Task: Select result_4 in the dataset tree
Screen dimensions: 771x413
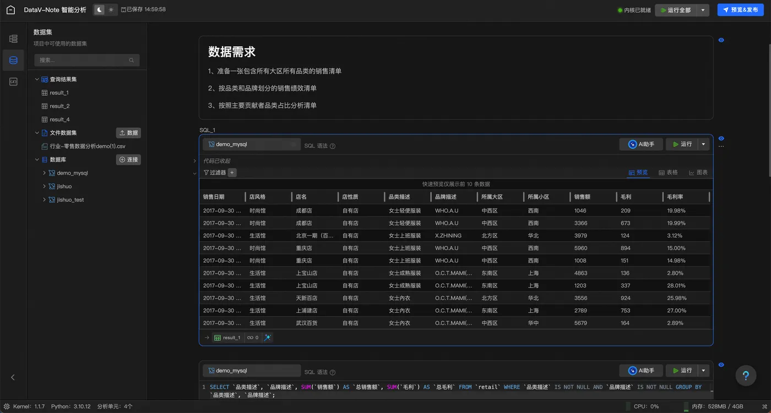Action: pyautogui.click(x=59, y=119)
